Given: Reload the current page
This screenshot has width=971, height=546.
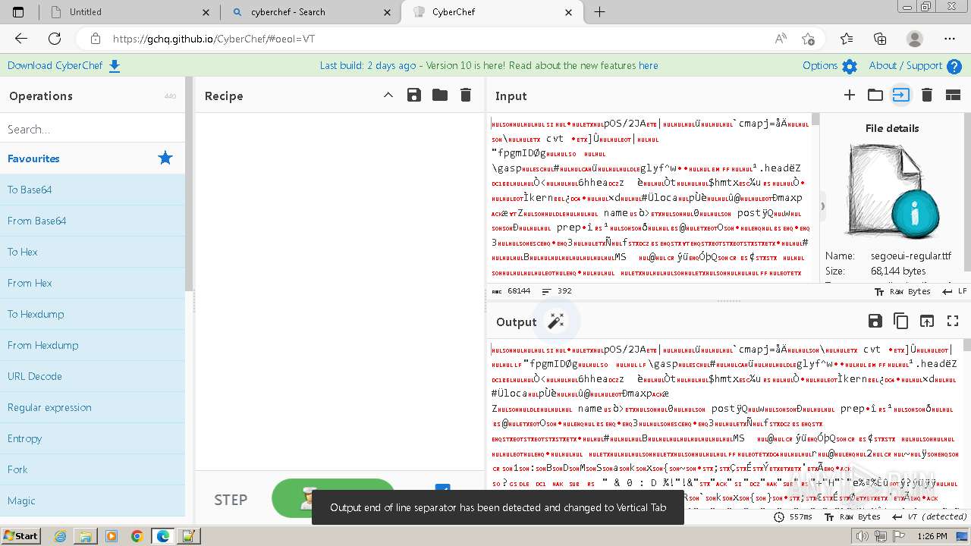Looking at the screenshot, I should pos(55,39).
